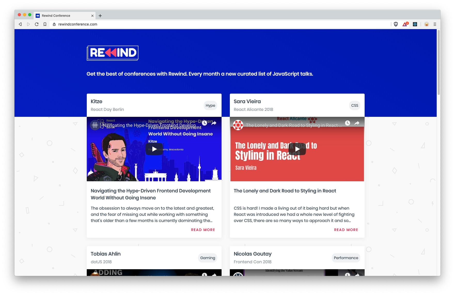
Task: Click READ MORE under Kitze's talk
Action: tap(203, 230)
